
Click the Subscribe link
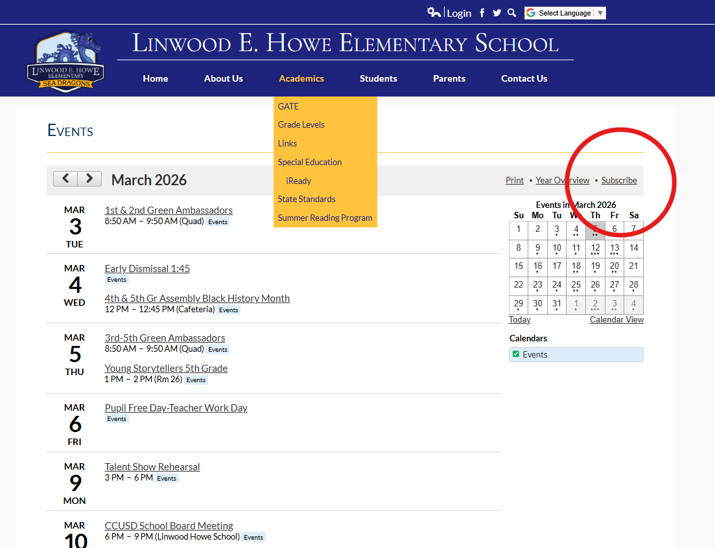click(x=619, y=181)
